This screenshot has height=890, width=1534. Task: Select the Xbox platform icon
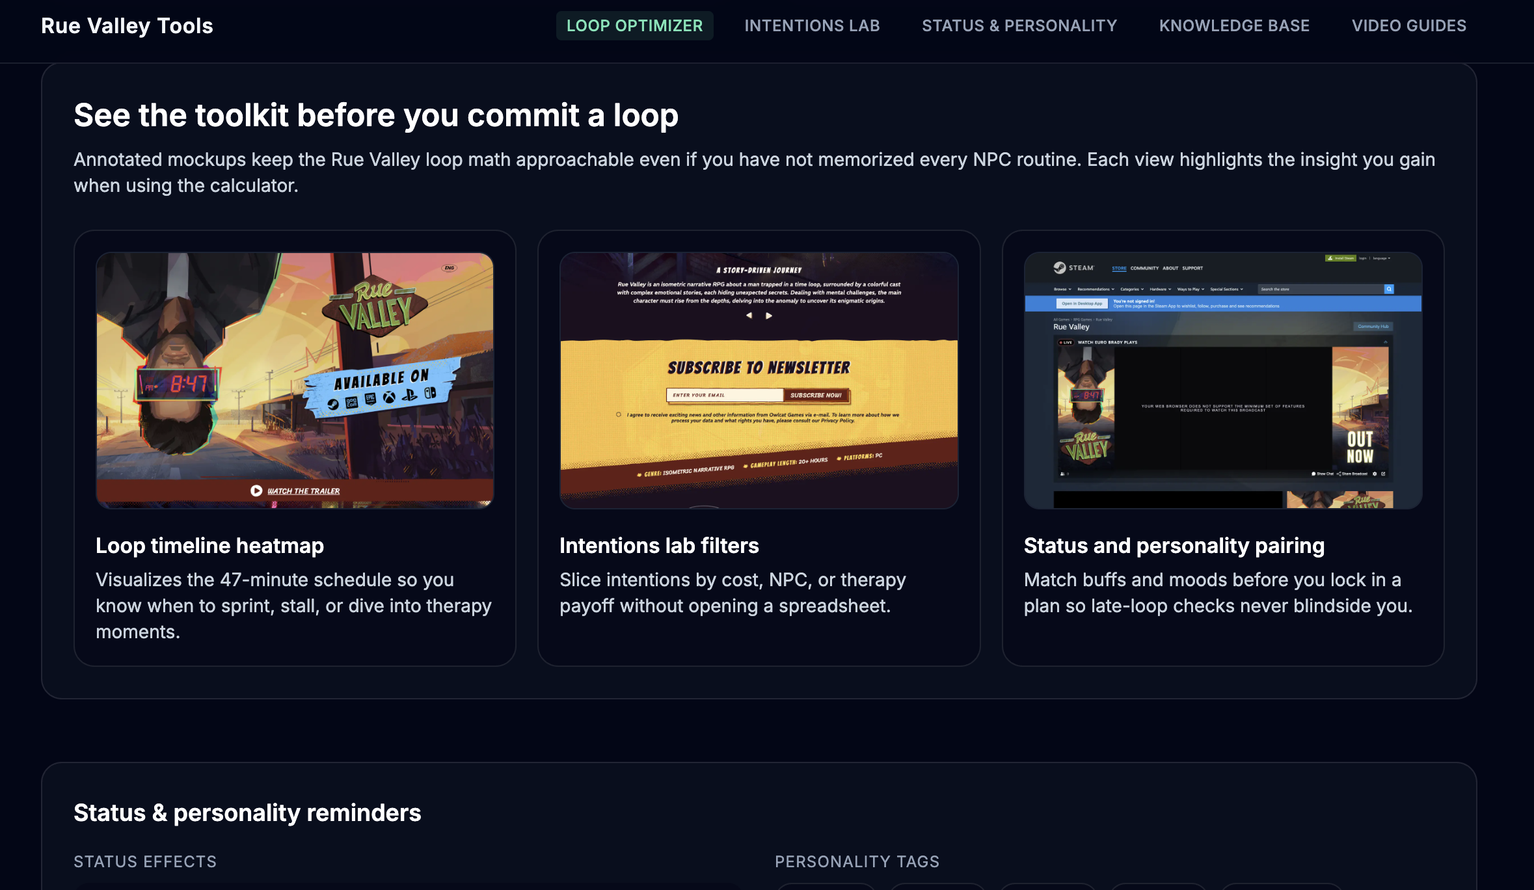pyautogui.click(x=389, y=398)
